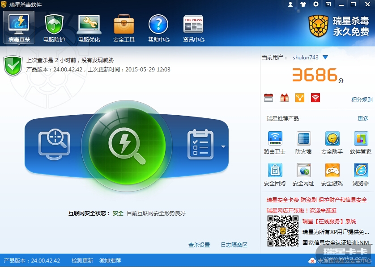
Task: Click the user account icon in title bar
Action: click(290, 4)
